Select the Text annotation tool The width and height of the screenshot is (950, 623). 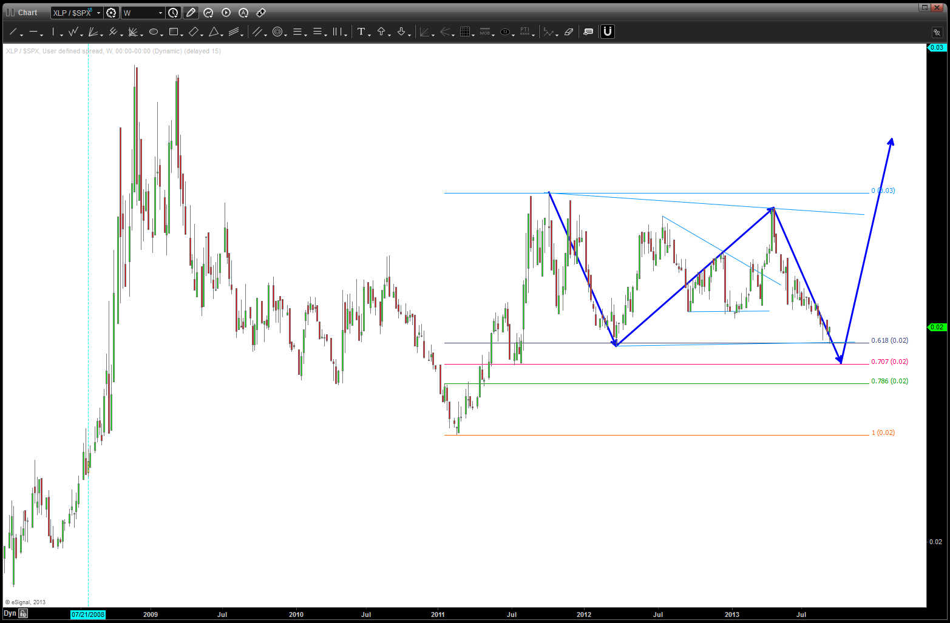coord(361,32)
